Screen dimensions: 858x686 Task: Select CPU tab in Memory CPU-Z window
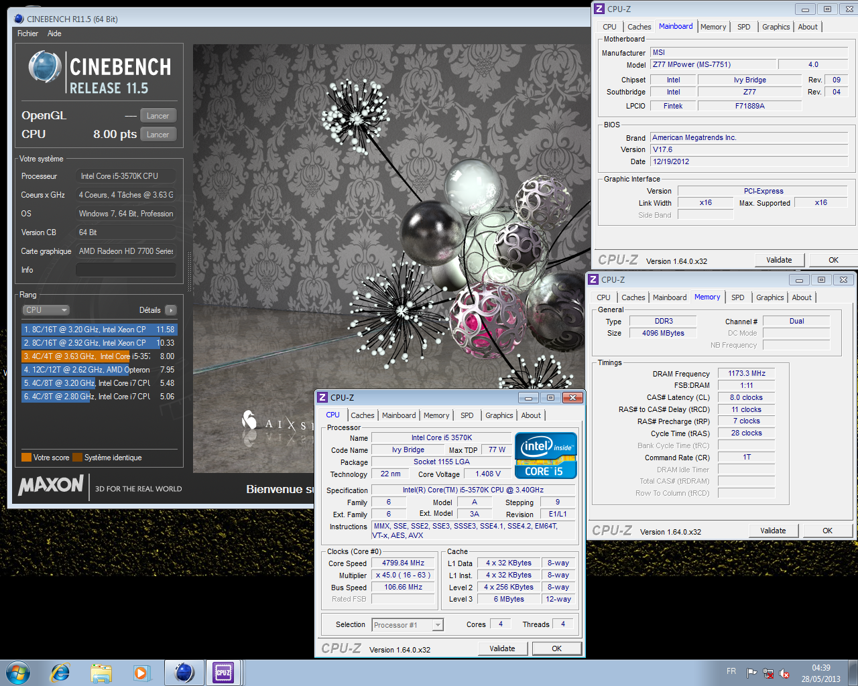603,297
